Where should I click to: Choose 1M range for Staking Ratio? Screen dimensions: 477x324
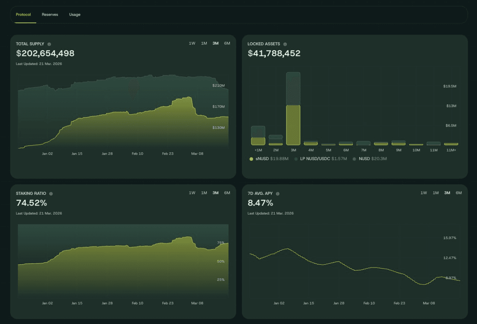[204, 193]
